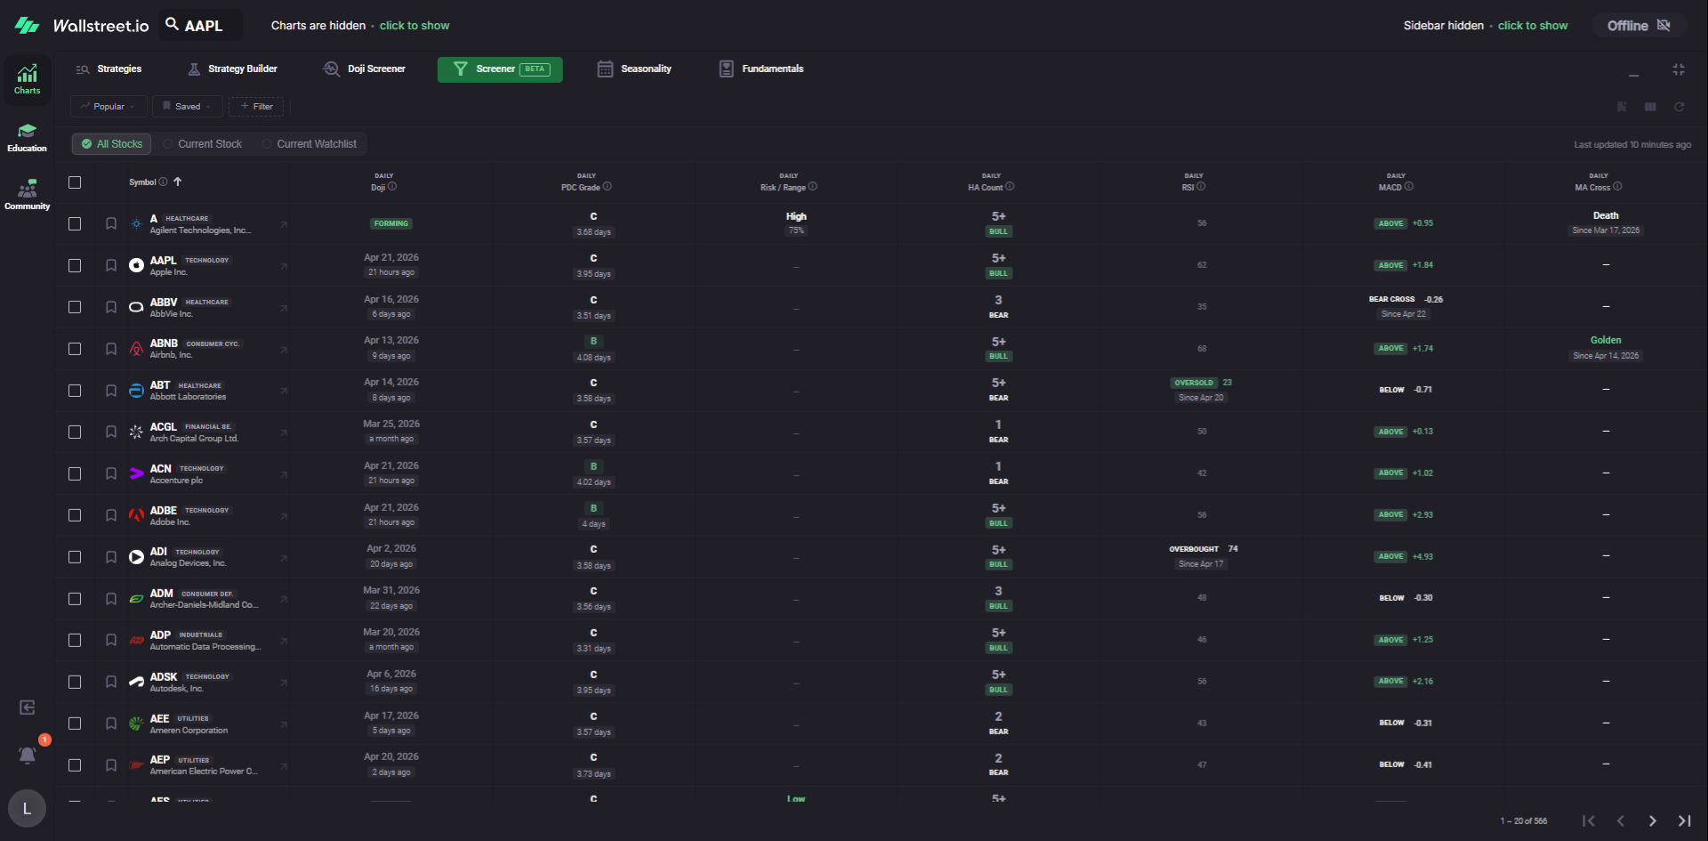
Task: Click the logout icon in sidebar
Action: [28, 708]
